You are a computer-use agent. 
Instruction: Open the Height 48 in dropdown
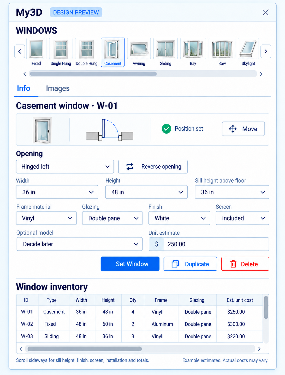click(146, 192)
